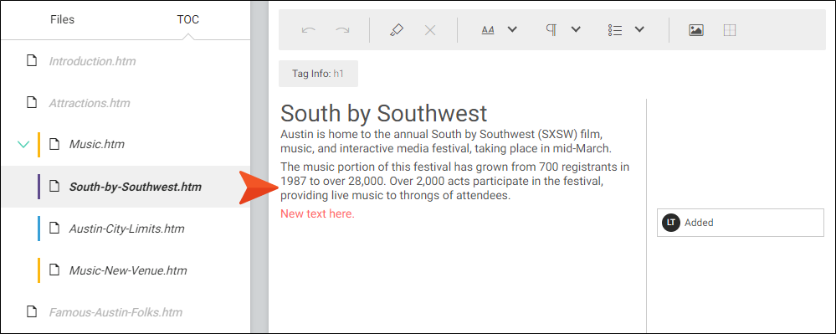Click the list formatting icon
836x334 pixels.
[615, 30]
